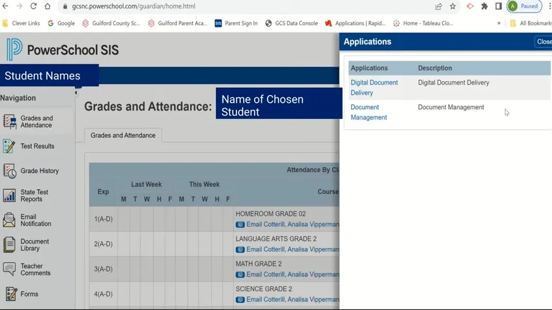Click the email icon under HOMEROOM GRADE 02
The height and width of the screenshot is (310, 552).
pyautogui.click(x=240, y=225)
